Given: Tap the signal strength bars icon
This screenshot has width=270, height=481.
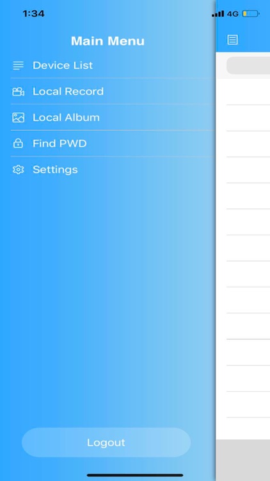Looking at the screenshot, I should 218,14.
